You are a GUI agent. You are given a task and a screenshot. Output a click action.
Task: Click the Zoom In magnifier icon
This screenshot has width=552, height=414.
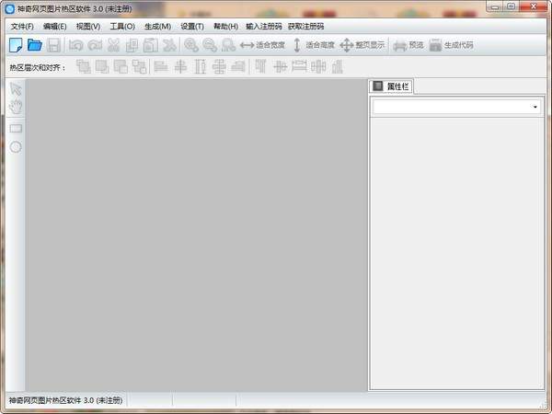(191, 45)
